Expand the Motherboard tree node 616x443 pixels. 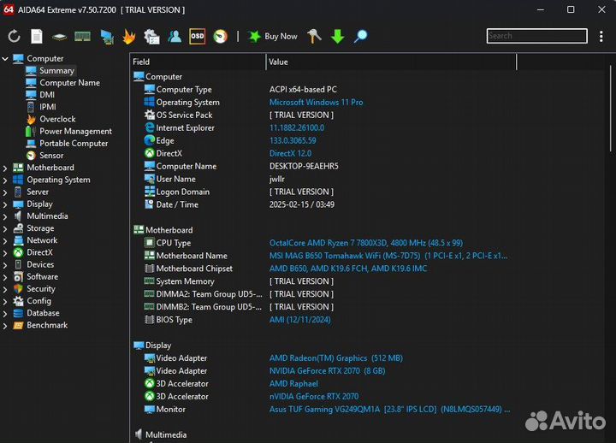tap(5, 168)
